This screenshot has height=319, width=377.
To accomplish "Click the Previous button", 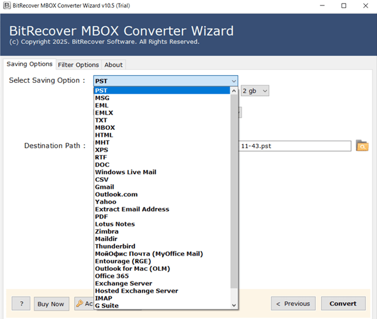I will pos(293,303).
